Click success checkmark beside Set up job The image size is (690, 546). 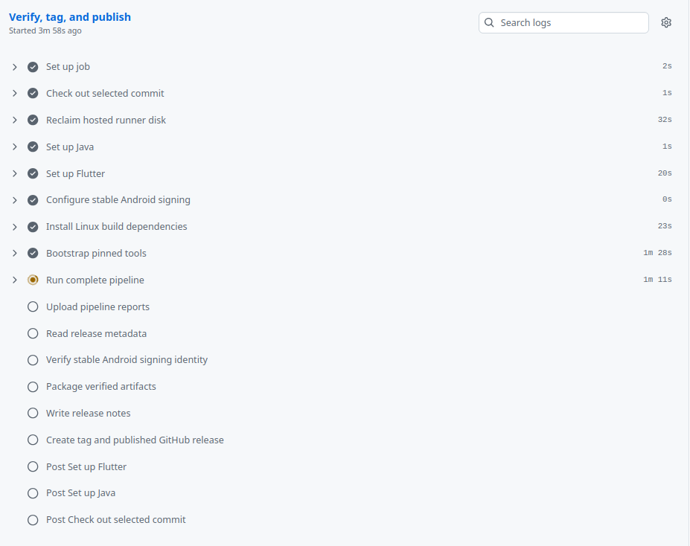(x=33, y=67)
